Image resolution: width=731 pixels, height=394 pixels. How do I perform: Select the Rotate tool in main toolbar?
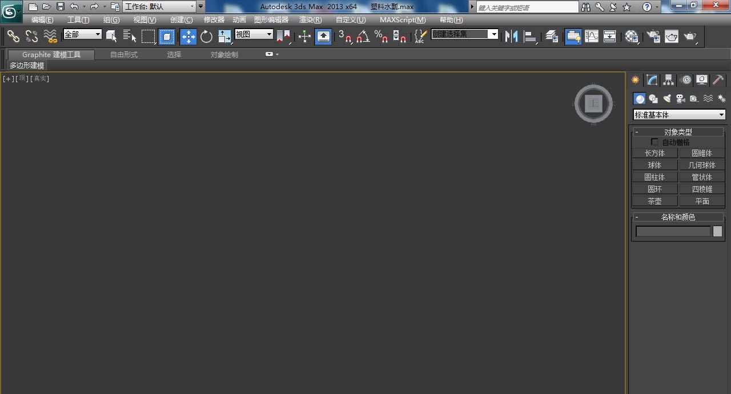(x=206, y=37)
